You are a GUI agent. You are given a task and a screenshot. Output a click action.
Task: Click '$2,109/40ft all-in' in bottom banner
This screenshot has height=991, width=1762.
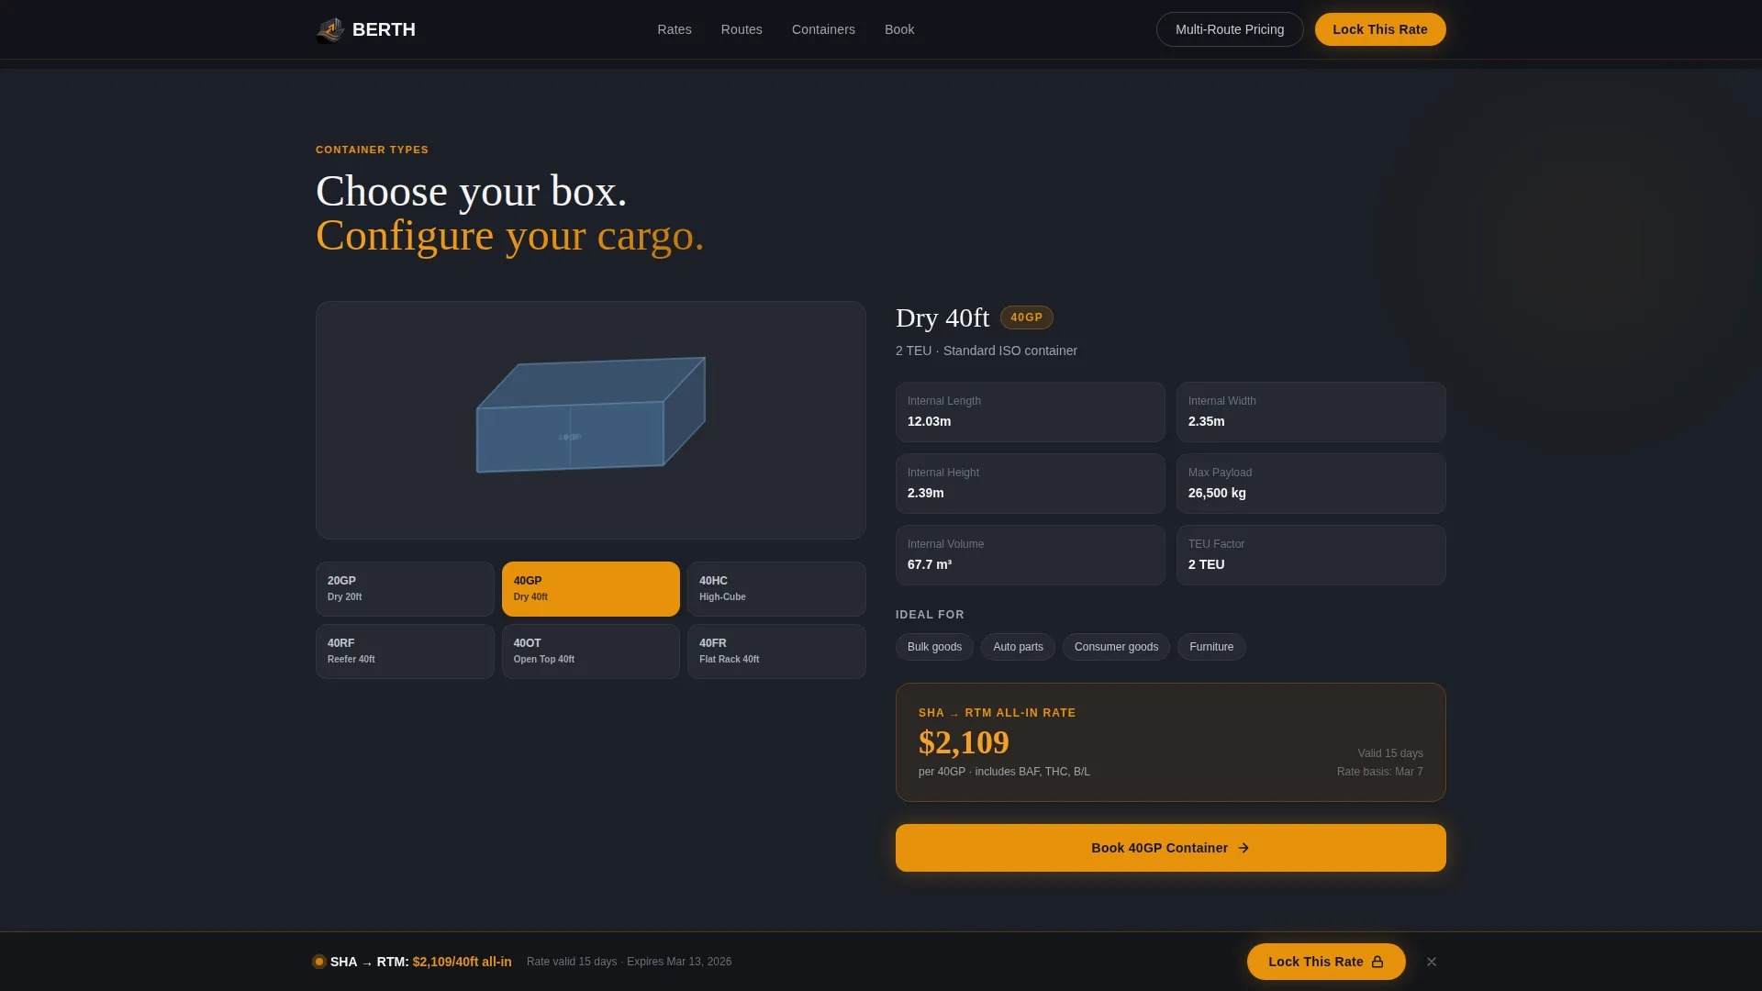[x=463, y=962]
